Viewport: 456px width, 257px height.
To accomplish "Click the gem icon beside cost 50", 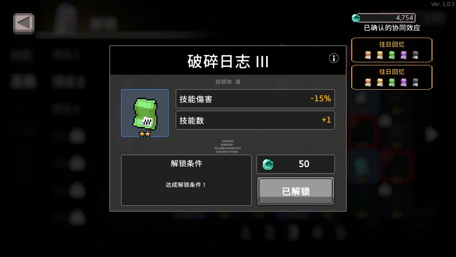I will [268, 164].
